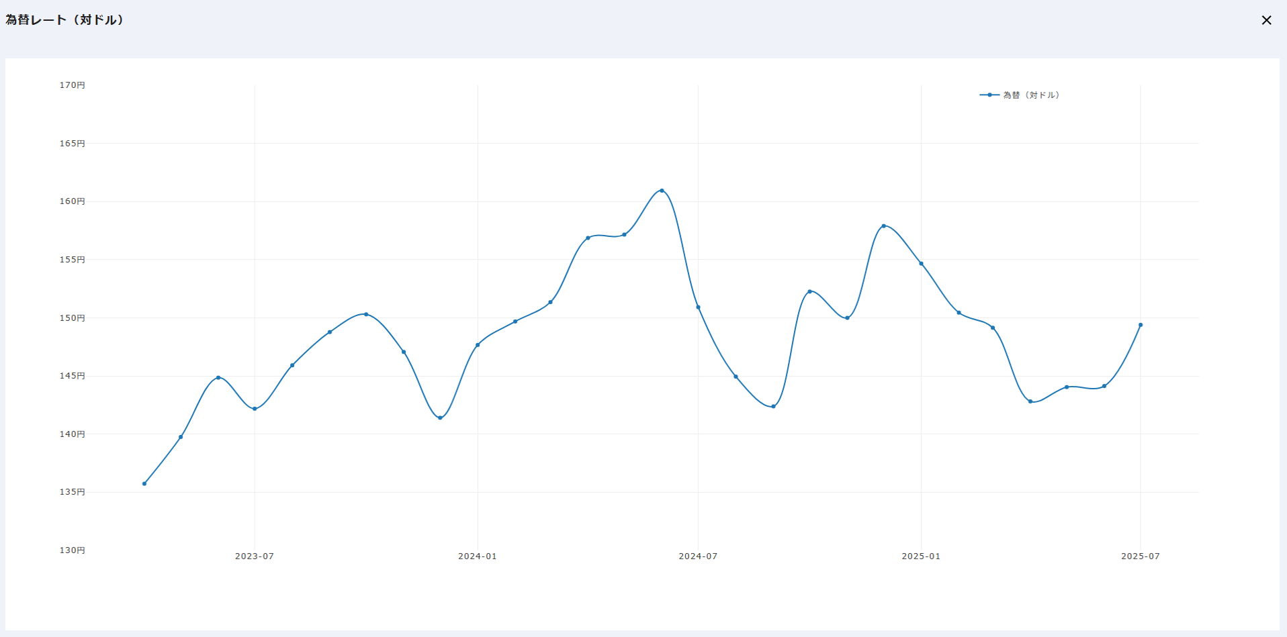Select the first data point of the line
1287x637 pixels.
(x=144, y=483)
